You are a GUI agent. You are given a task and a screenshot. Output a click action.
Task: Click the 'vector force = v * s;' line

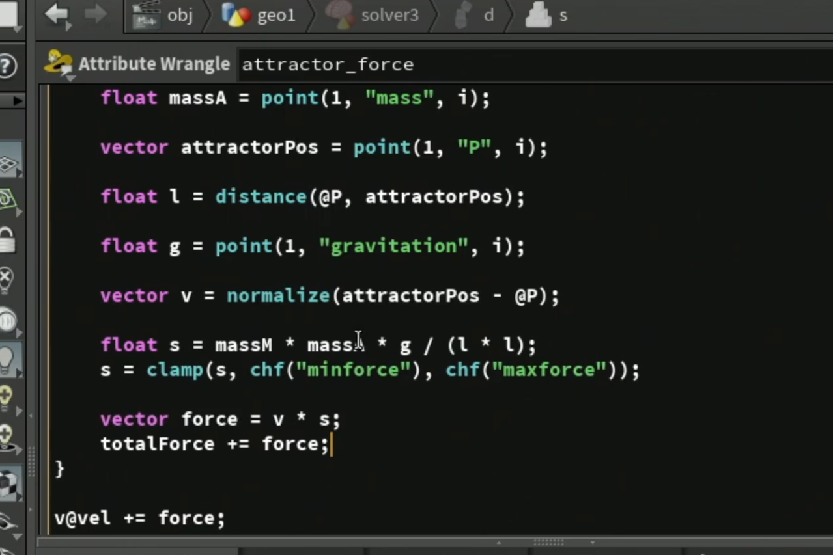coord(220,420)
